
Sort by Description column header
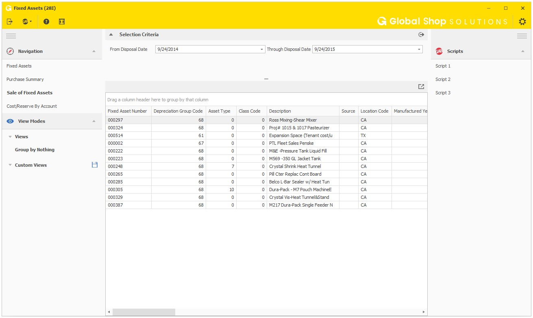303,111
